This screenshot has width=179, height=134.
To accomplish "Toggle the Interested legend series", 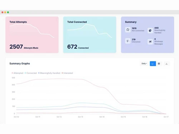I will click(67, 73).
